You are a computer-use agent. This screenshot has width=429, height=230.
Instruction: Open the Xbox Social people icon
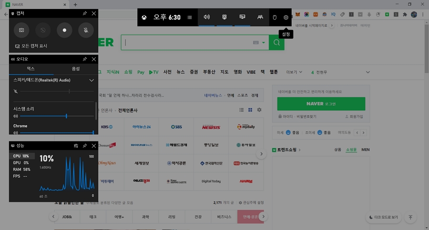(260, 17)
